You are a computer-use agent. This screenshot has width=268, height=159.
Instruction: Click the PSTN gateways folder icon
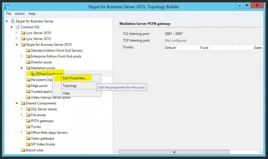[28, 121]
